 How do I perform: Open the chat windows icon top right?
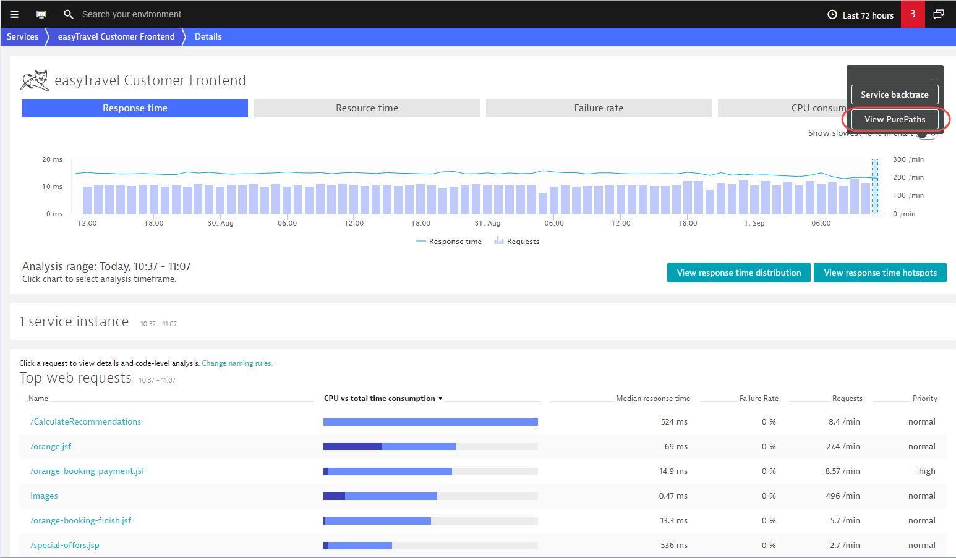939,14
